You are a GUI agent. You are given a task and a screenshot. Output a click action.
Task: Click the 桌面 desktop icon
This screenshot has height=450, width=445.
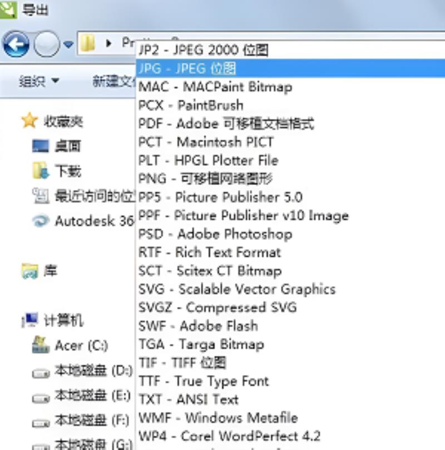(40, 146)
